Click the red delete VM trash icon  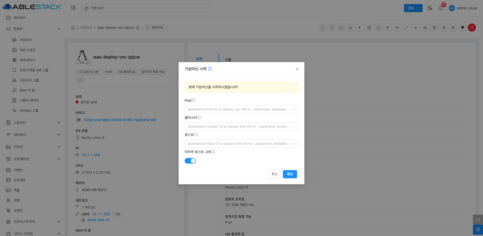[x=472, y=28]
